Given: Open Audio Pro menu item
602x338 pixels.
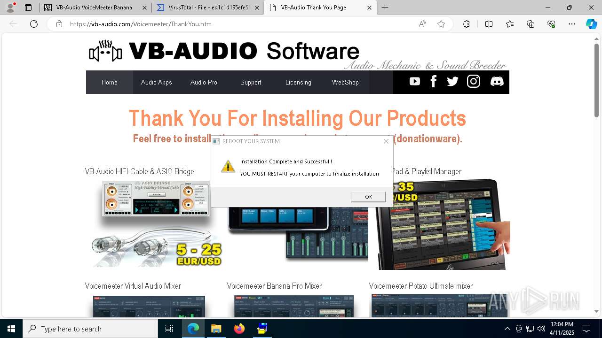Looking at the screenshot, I should [204, 82].
